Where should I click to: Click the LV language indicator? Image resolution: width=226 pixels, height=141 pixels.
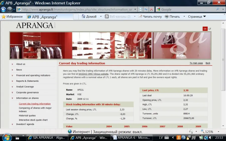[x=161, y=138]
